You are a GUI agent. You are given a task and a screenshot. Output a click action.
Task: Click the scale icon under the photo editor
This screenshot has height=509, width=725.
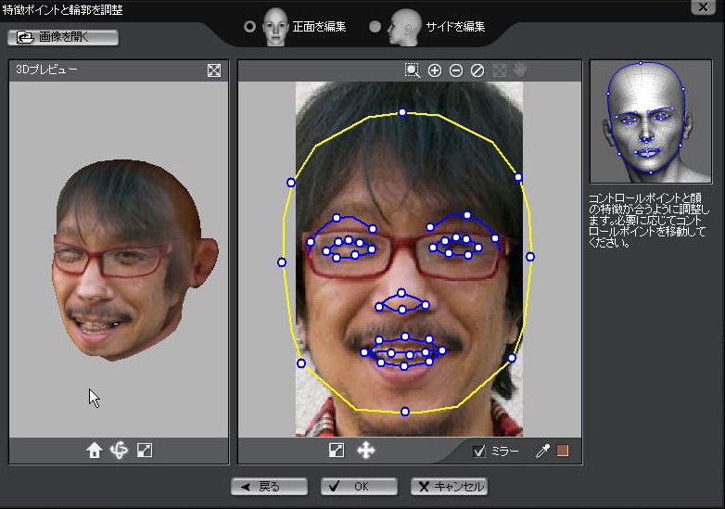[337, 451]
